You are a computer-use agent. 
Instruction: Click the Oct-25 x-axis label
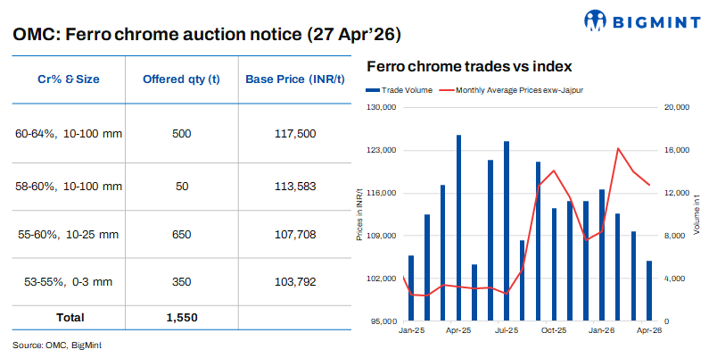pos(554,330)
